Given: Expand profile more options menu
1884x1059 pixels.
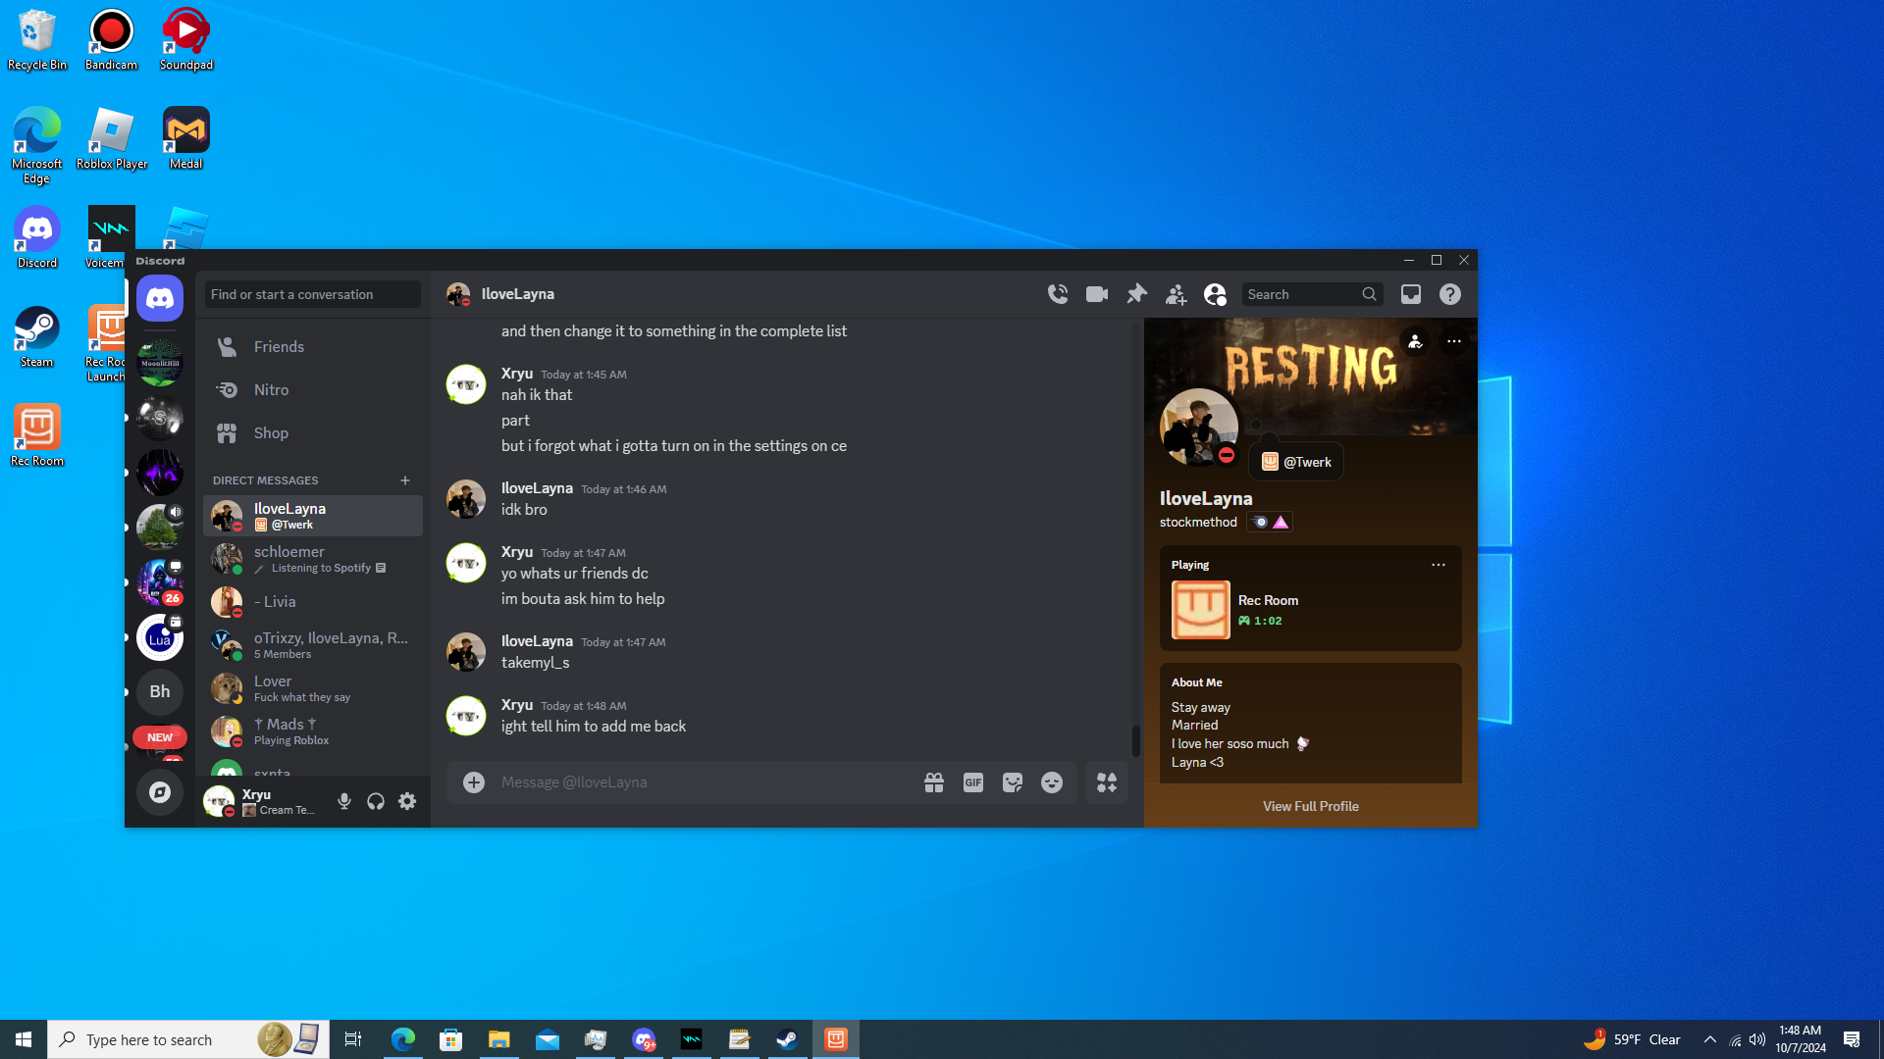Looking at the screenshot, I should [x=1453, y=341].
